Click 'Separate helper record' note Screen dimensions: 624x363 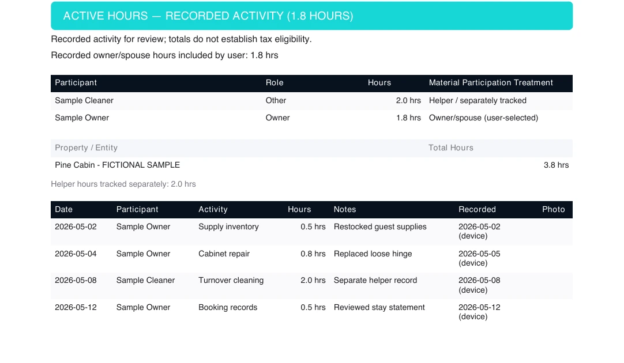click(375, 280)
